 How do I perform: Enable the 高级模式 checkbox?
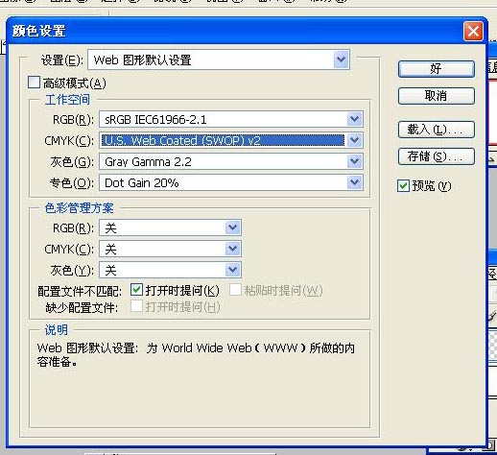34,83
